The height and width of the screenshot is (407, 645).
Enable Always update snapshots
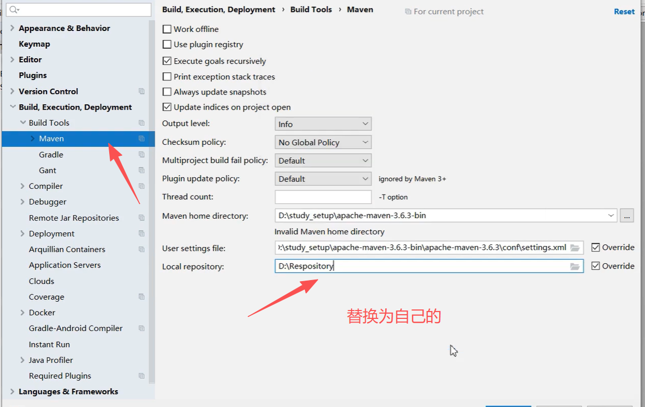[x=167, y=92]
